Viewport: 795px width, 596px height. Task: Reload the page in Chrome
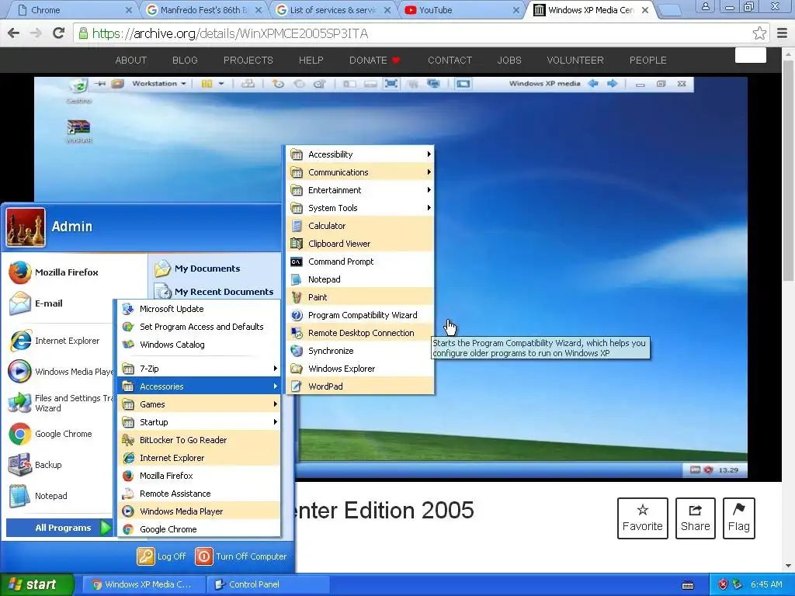(58, 33)
